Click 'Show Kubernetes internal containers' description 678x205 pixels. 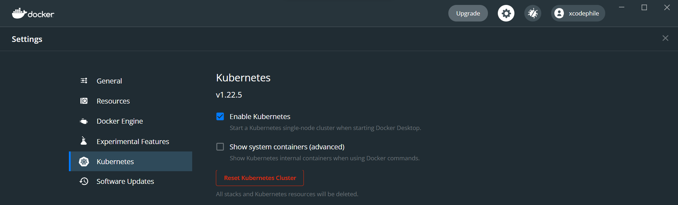(325, 158)
